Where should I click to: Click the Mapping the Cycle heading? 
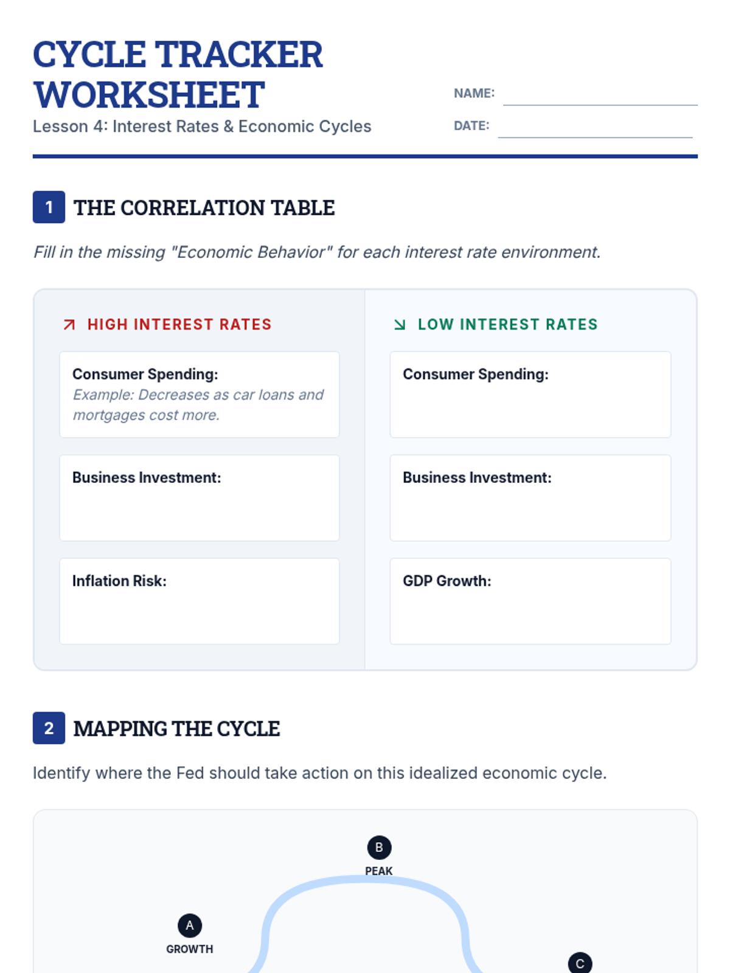pyautogui.click(x=176, y=729)
